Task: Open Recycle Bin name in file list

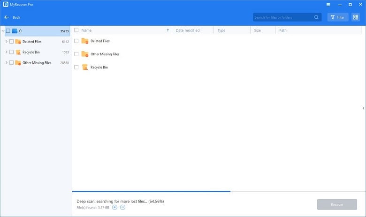Action: pyautogui.click(x=99, y=67)
